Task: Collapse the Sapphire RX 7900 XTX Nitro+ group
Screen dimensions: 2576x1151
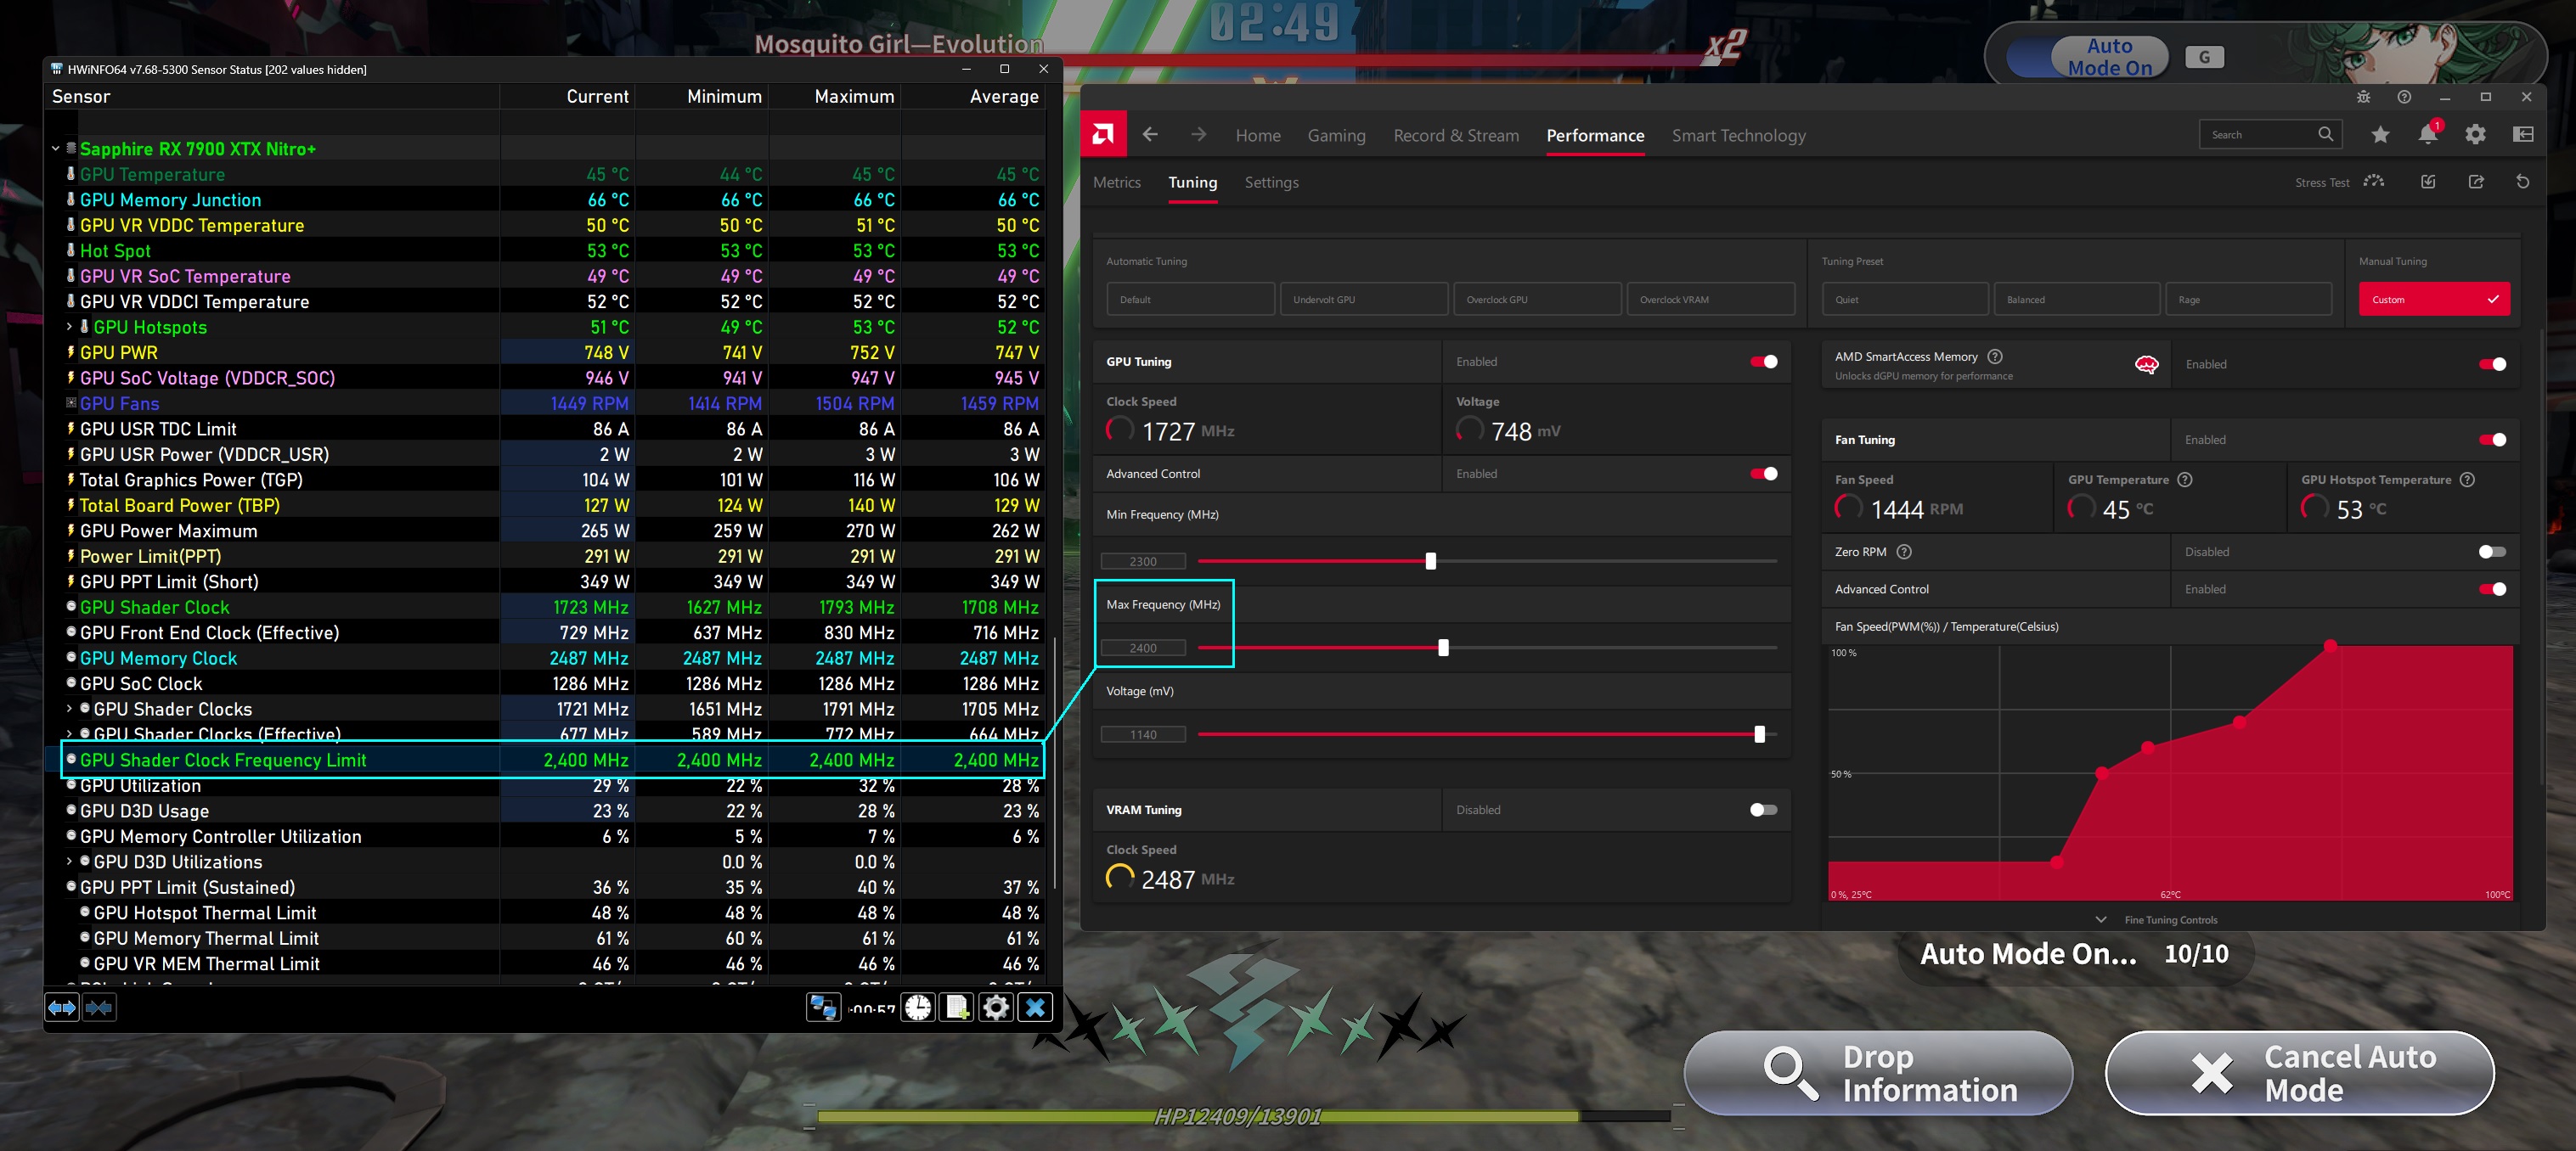Action: 56,149
